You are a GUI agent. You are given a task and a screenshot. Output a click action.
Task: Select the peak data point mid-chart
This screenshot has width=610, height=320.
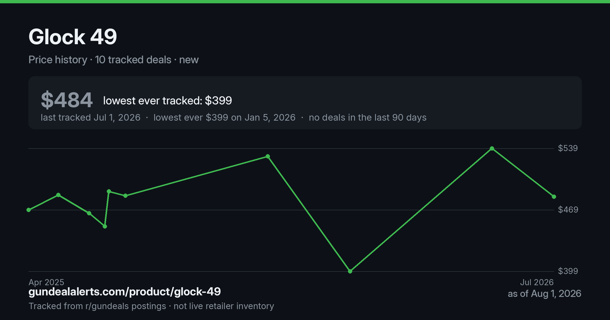tap(268, 156)
